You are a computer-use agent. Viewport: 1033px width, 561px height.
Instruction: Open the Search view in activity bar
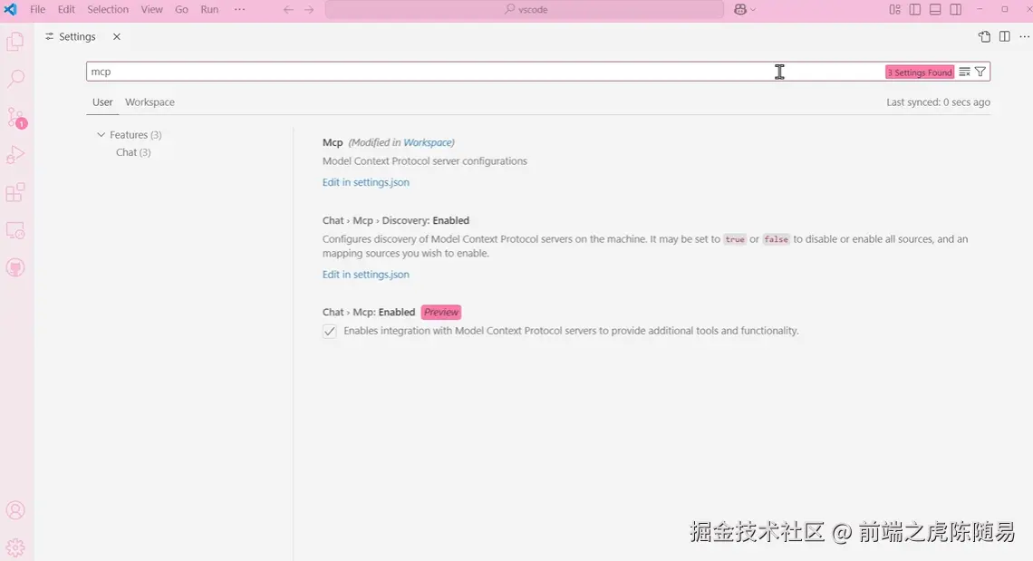(x=15, y=79)
